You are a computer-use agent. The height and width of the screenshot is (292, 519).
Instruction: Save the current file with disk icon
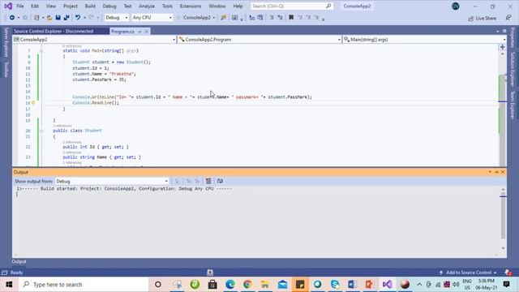tap(58, 18)
